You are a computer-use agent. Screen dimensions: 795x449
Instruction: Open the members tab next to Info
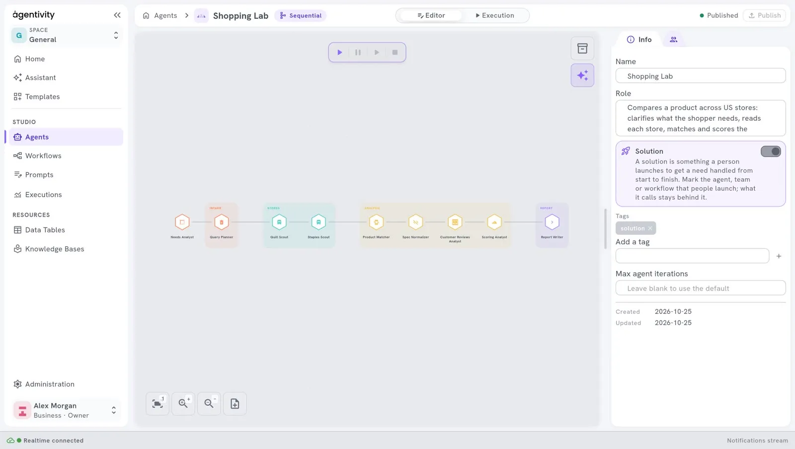pos(673,40)
